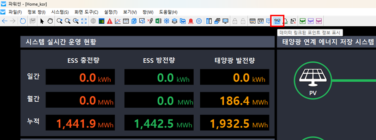Select the arrow pointer tool
The height and width of the screenshot is (140, 376).
[42, 21]
